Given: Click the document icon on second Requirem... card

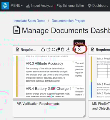Looking at the screenshot, I should 93,50.
